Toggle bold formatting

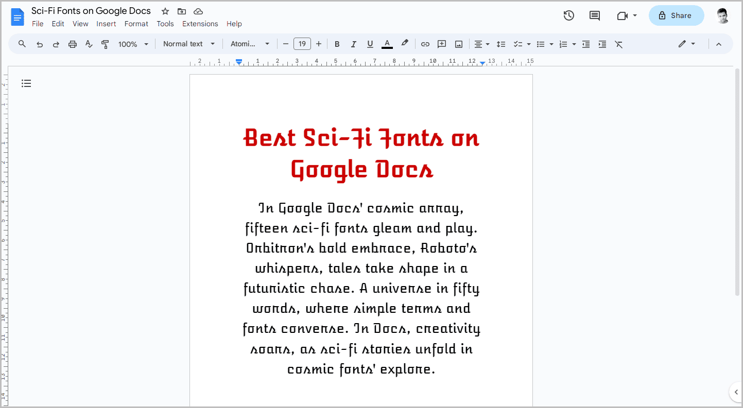coord(337,44)
